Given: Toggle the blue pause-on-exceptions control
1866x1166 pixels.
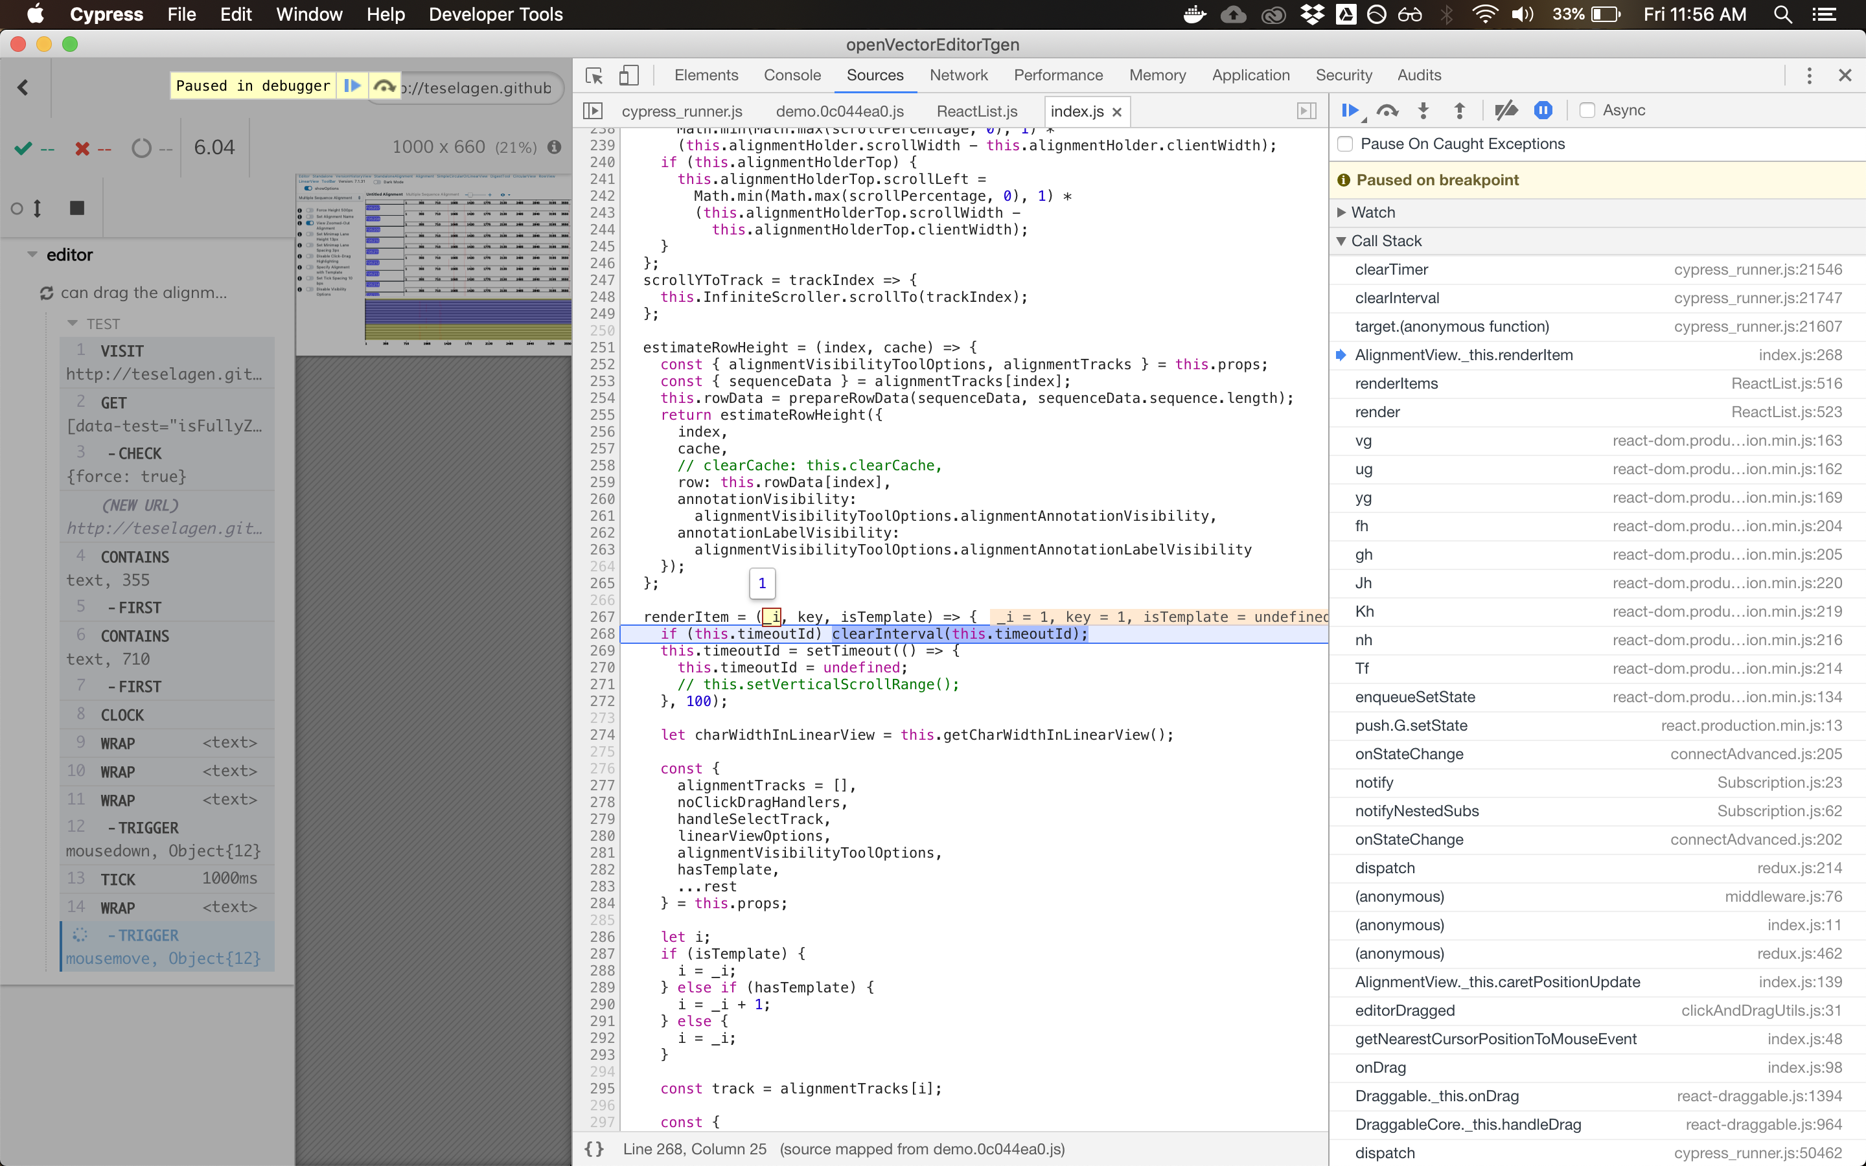Looking at the screenshot, I should (x=1543, y=110).
